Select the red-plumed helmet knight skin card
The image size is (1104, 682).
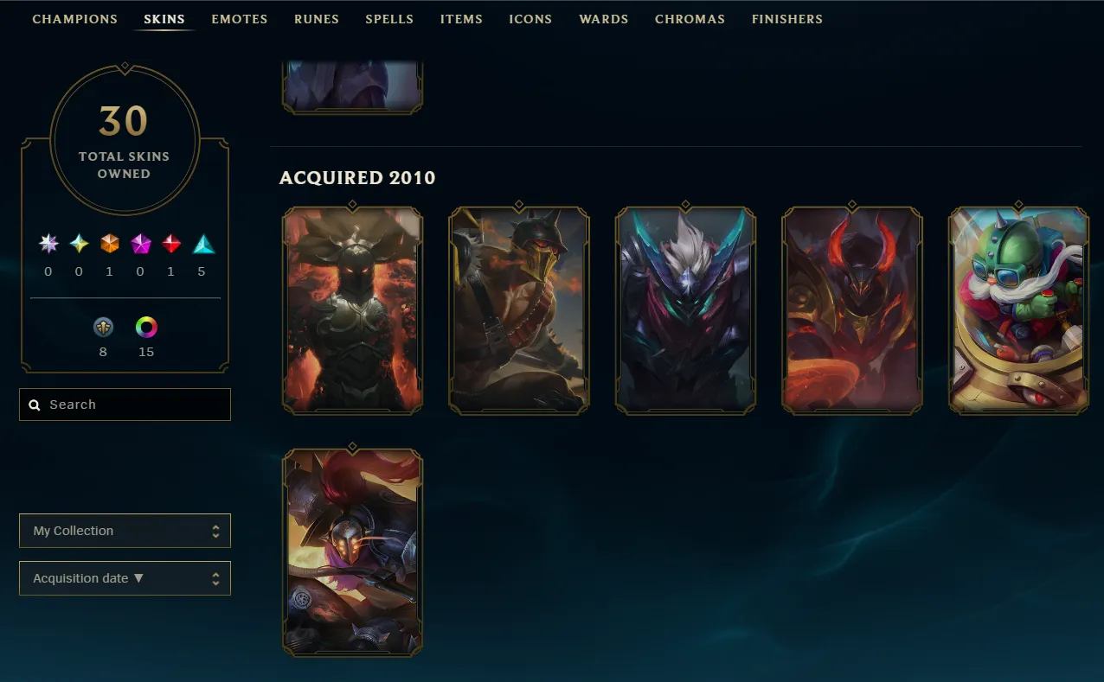352,551
